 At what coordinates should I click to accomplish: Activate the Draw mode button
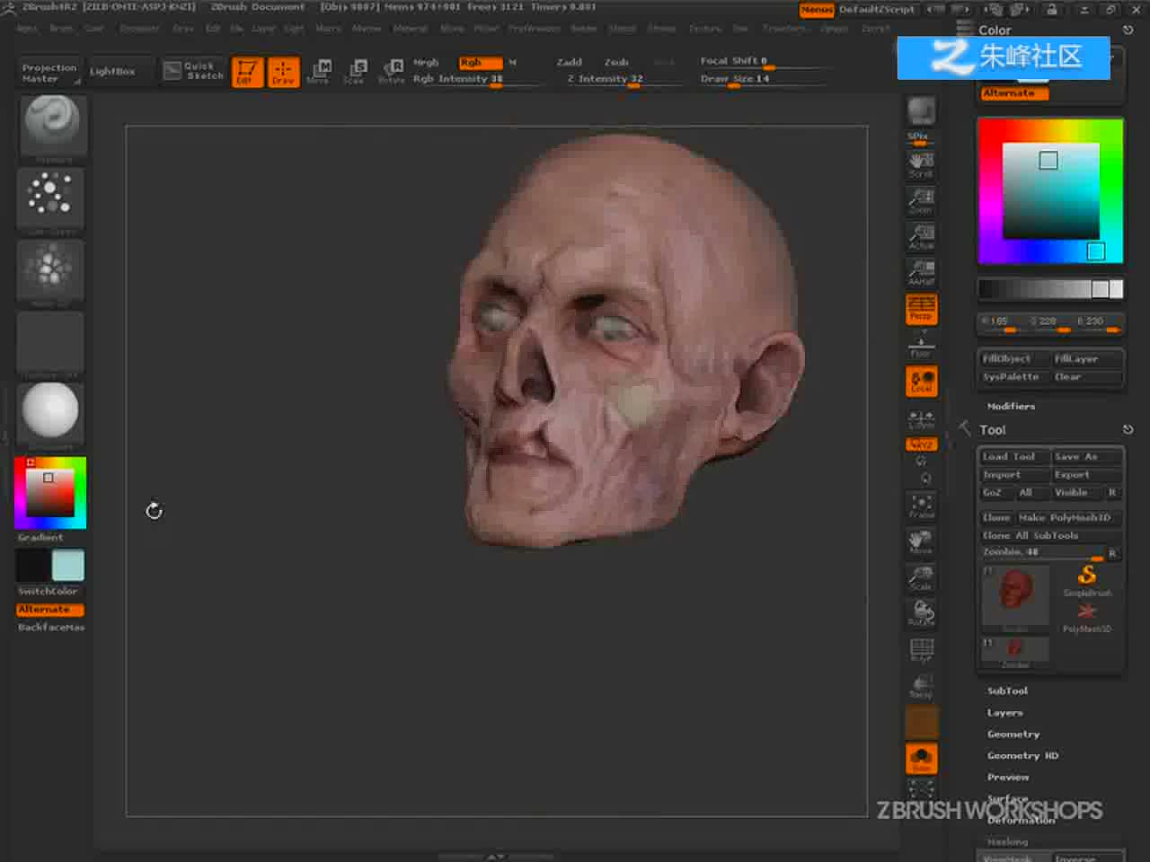(x=283, y=72)
